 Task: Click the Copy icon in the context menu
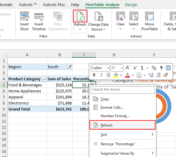pos(96,99)
